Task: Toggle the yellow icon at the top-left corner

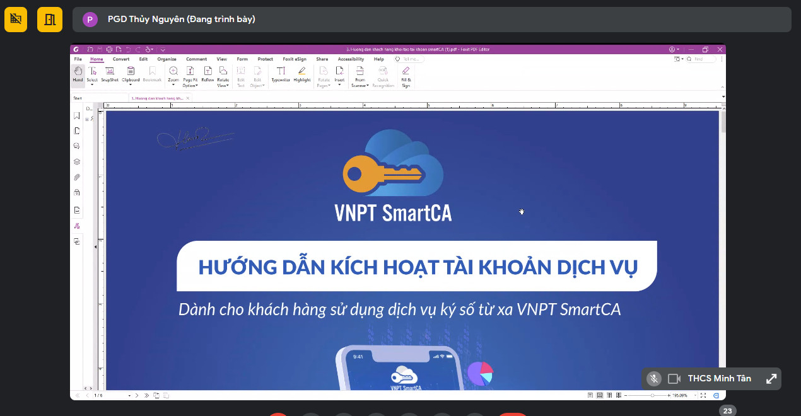Action: point(16,19)
